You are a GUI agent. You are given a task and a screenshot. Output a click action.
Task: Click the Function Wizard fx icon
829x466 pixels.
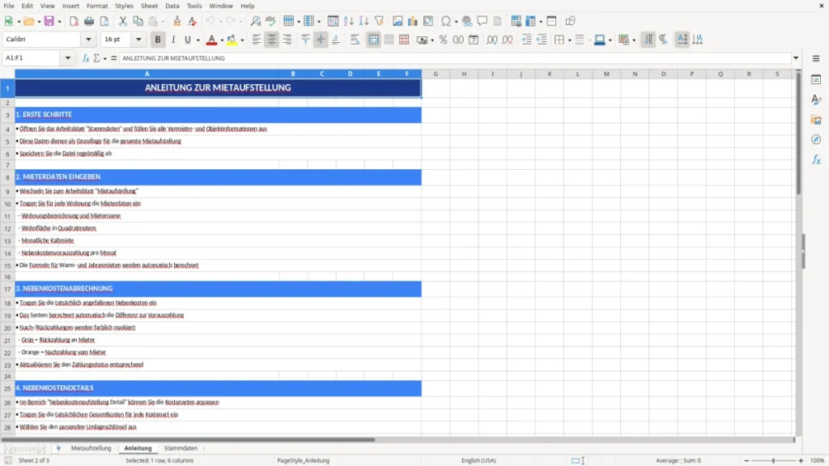point(86,58)
